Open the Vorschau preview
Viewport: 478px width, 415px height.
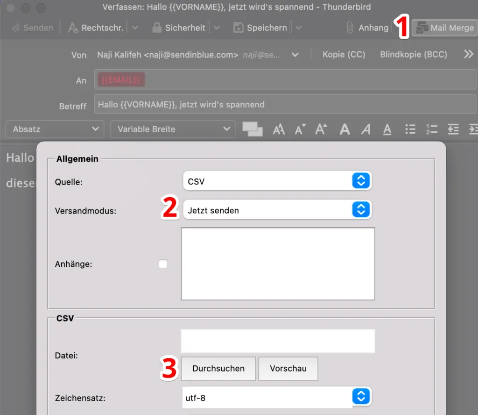pyautogui.click(x=288, y=369)
